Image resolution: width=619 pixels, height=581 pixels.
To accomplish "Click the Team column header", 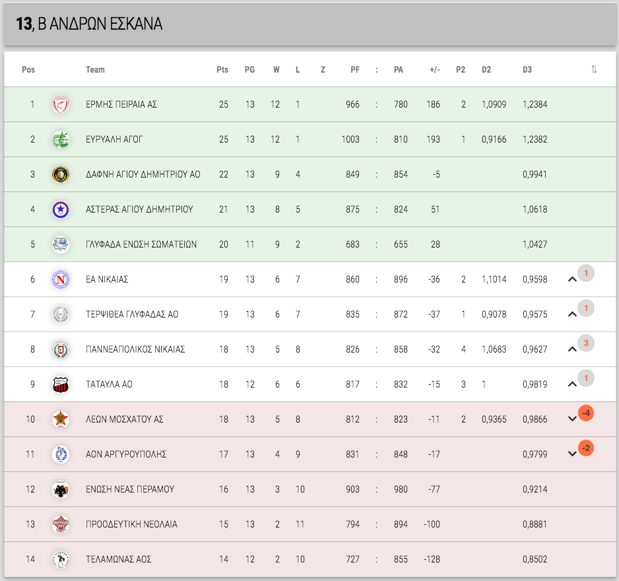I will click(95, 69).
